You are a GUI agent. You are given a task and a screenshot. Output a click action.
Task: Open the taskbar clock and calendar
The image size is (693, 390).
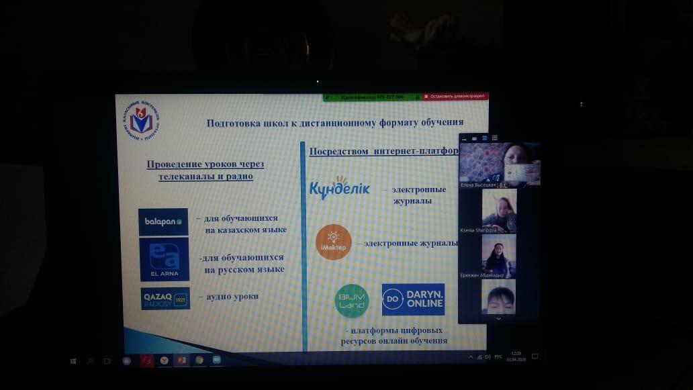click(x=516, y=356)
